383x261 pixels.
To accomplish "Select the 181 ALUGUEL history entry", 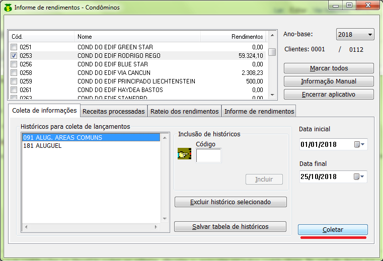I will pos(42,146).
